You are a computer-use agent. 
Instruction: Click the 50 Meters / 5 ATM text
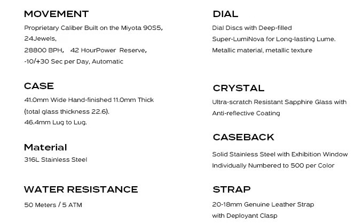pos(53,205)
